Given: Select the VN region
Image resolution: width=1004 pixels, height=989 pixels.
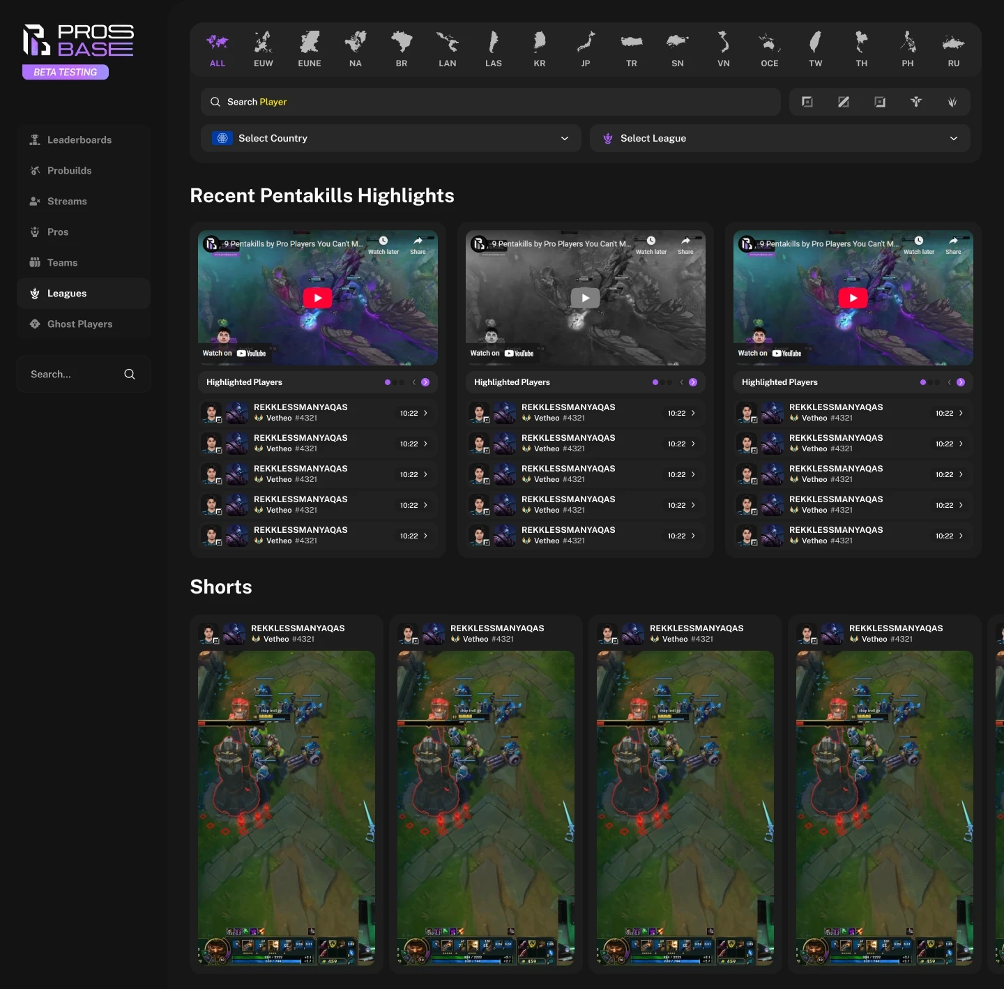Looking at the screenshot, I should tap(724, 50).
